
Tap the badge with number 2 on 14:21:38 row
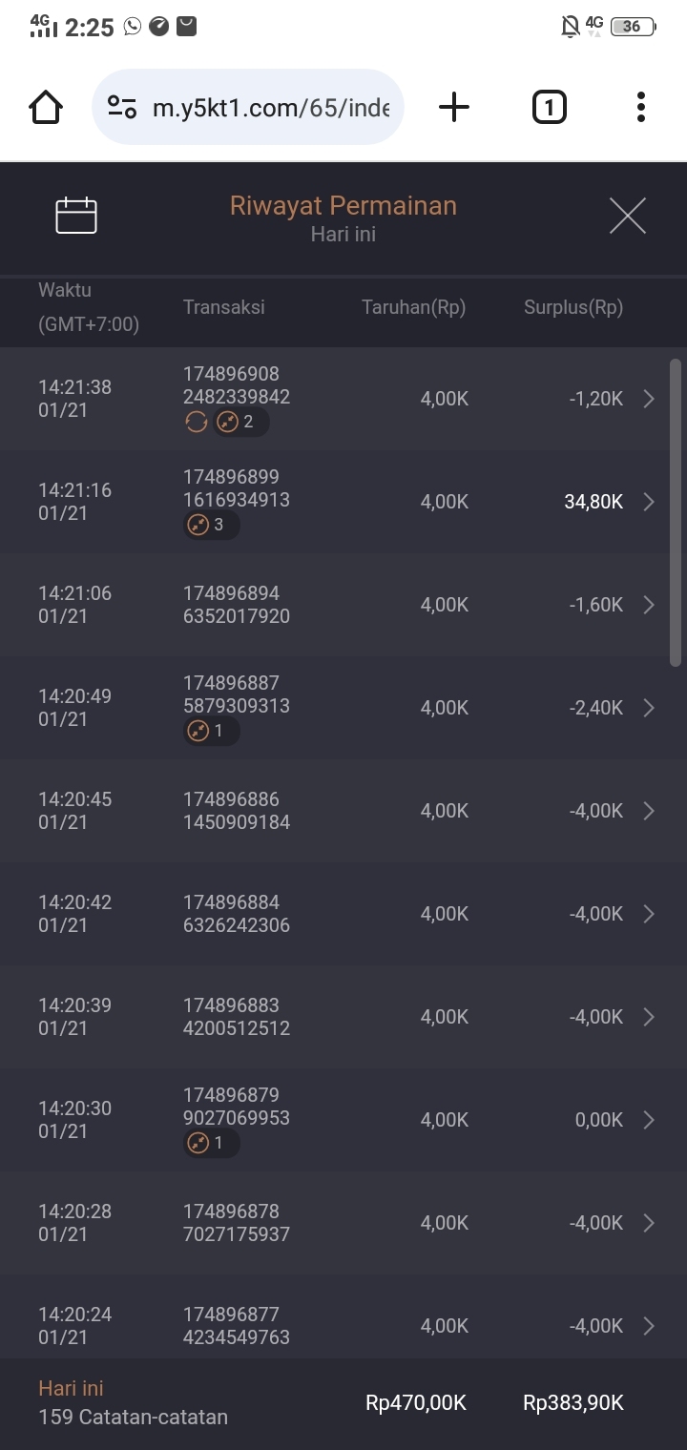(240, 422)
